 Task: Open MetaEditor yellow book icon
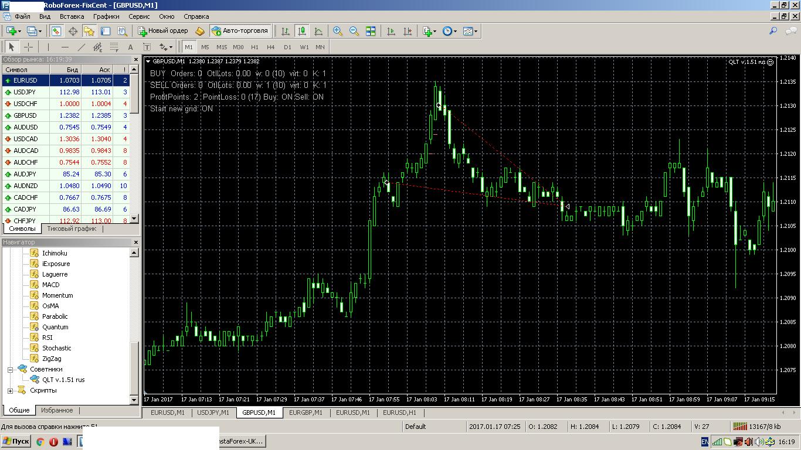click(x=200, y=31)
